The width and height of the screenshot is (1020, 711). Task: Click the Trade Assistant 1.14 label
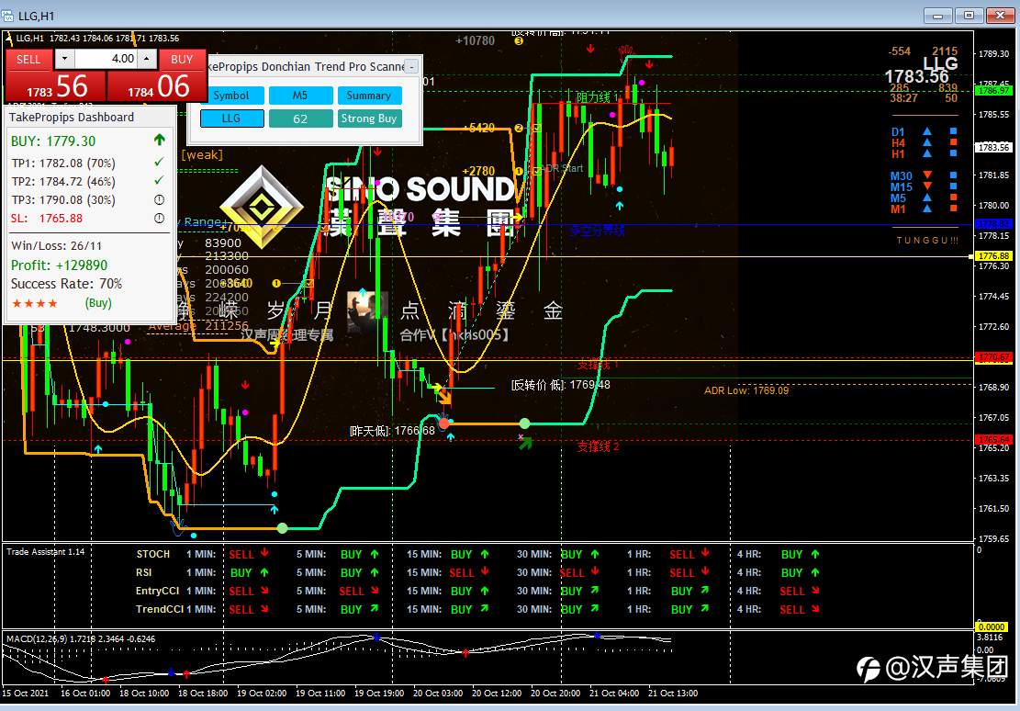(46, 551)
